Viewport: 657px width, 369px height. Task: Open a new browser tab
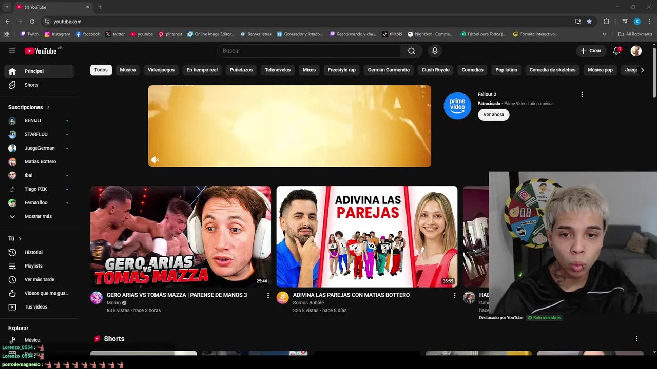[x=100, y=7]
